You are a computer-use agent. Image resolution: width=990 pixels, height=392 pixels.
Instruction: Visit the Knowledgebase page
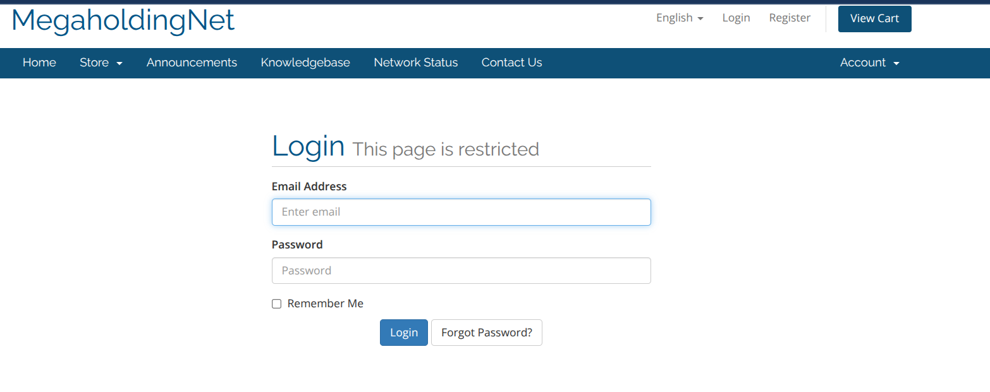coord(305,63)
